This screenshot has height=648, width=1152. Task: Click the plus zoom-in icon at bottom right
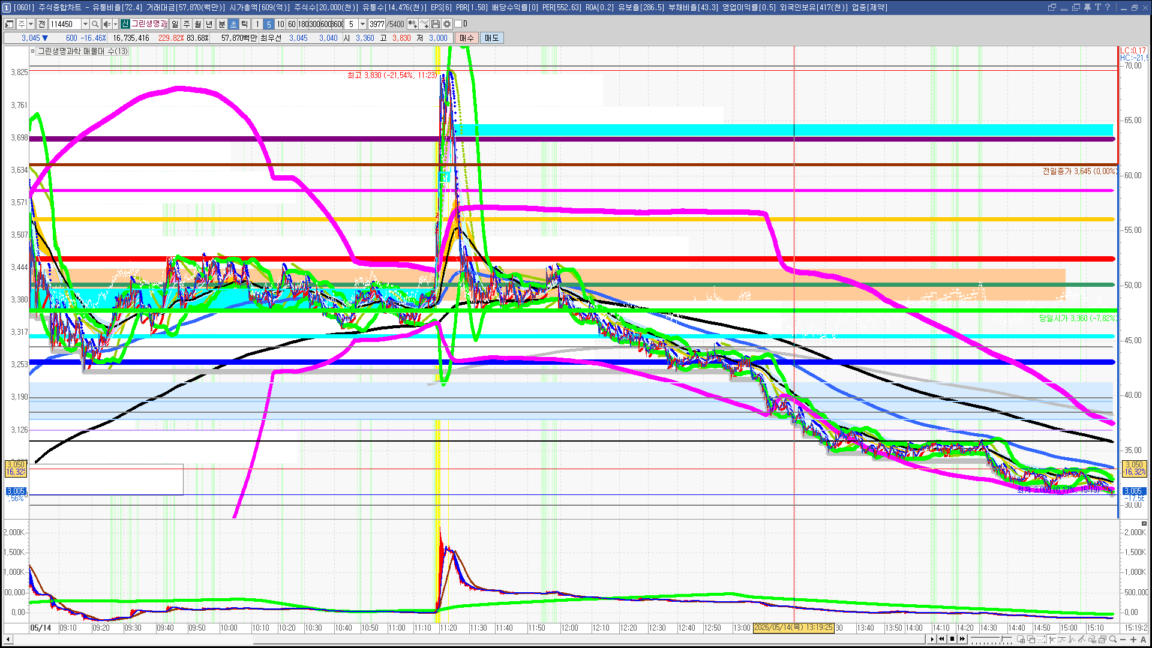coord(1133,639)
